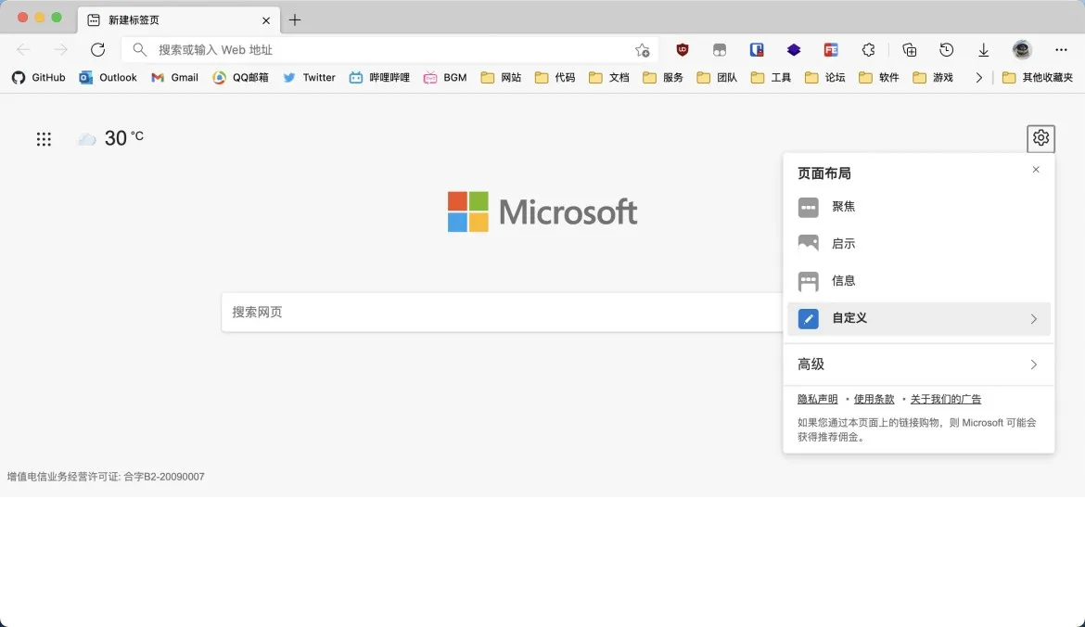Close the 新建标签页 tab
The height and width of the screenshot is (627, 1085).
click(266, 20)
